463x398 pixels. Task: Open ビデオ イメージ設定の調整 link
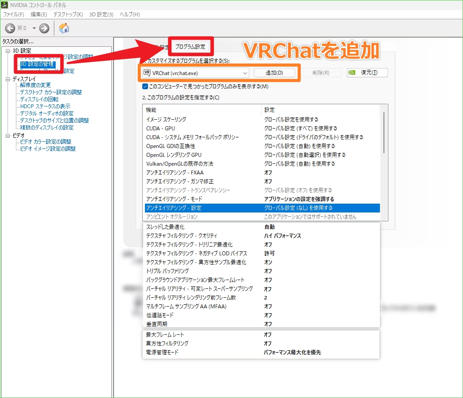(x=48, y=149)
